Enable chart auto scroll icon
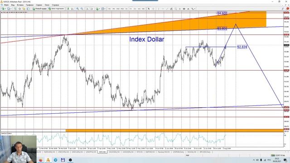 [87, 9]
